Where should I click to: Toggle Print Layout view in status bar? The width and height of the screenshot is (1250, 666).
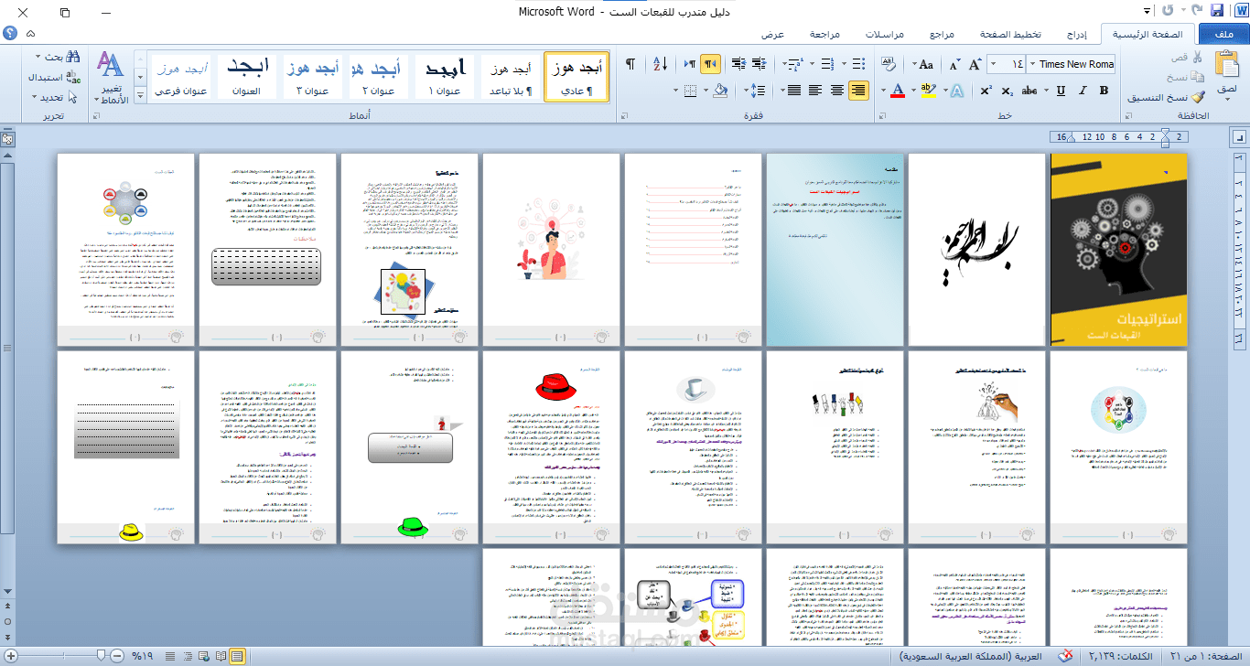point(238,655)
